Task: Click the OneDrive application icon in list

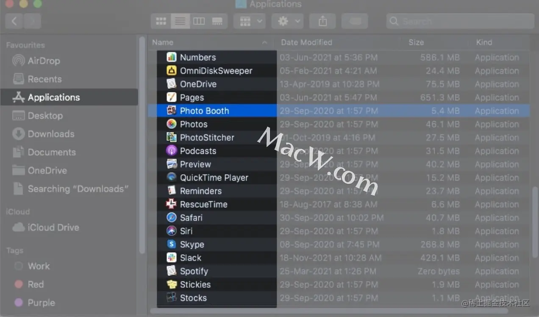Action: pyautogui.click(x=171, y=84)
